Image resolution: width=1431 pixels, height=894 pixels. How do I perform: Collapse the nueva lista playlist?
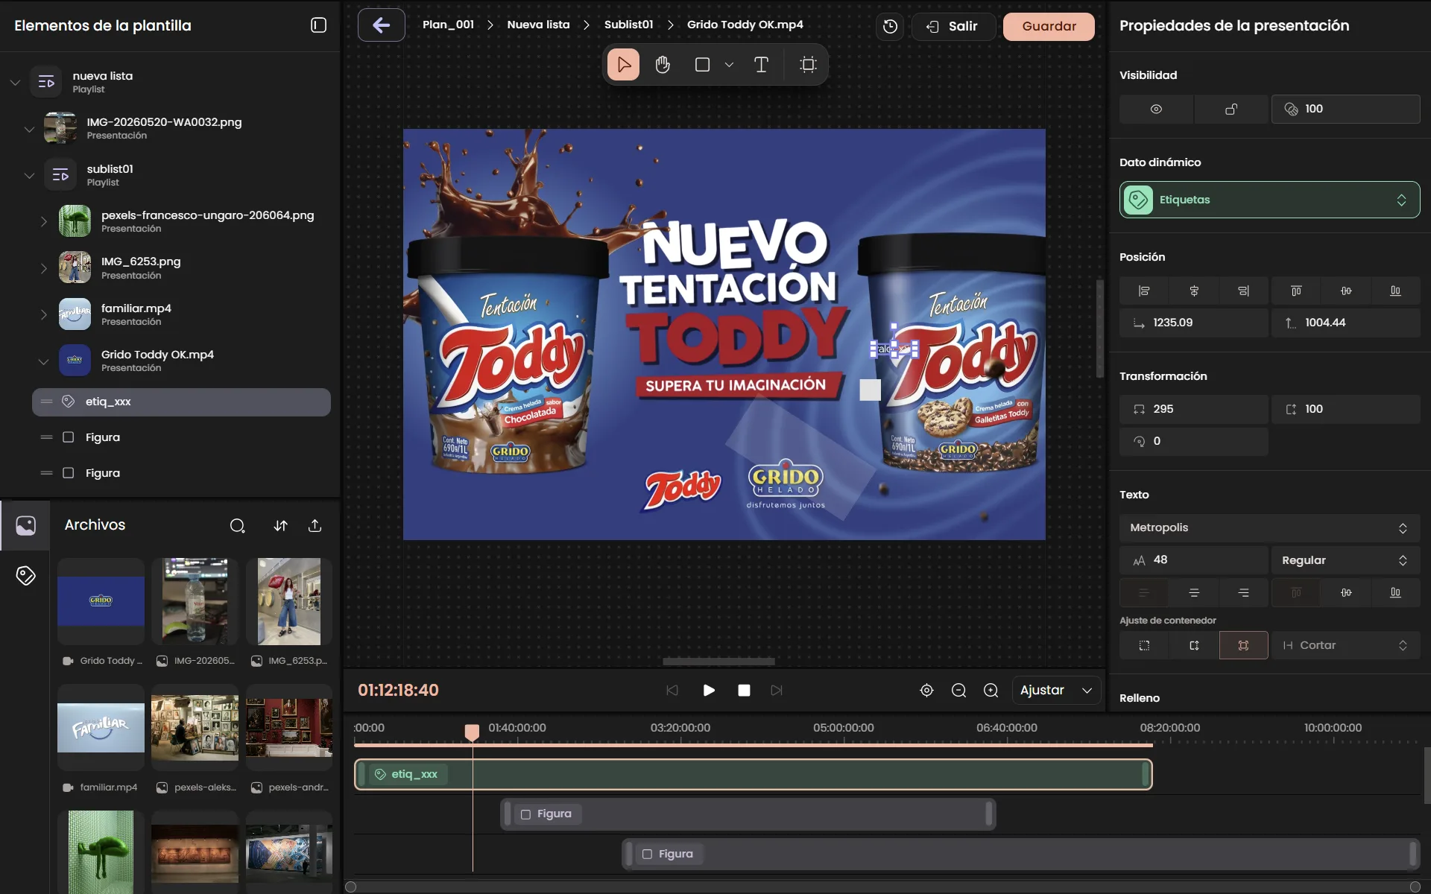[x=15, y=82]
